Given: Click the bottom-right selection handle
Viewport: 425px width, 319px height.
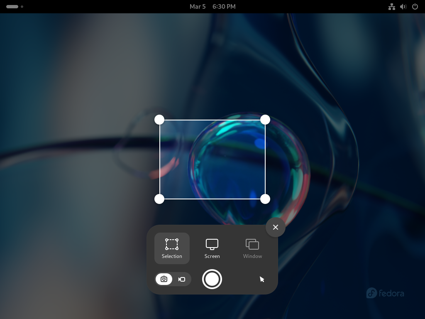Looking at the screenshot, I should pos(265,199).
